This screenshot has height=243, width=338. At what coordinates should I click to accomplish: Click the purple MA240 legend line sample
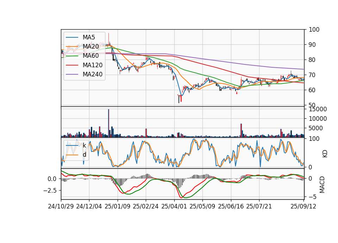point(72,74)
